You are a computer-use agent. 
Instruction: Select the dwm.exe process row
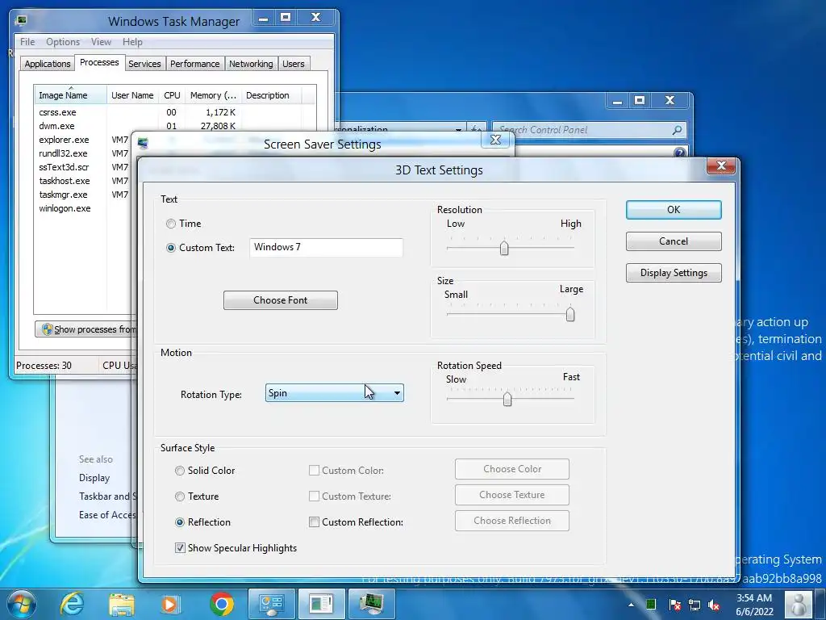(175, 126)
